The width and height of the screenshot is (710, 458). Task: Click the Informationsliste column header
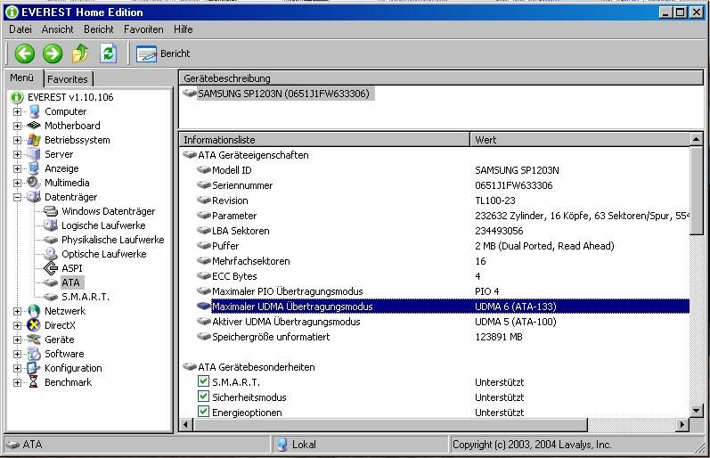coord(324,140)
